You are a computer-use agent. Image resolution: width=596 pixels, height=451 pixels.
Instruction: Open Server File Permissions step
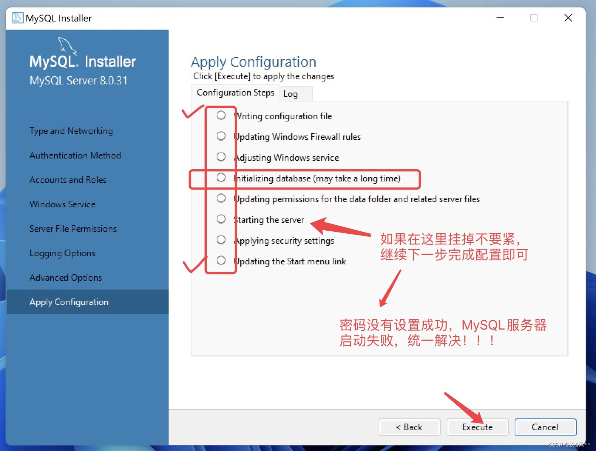pos(73,229)
